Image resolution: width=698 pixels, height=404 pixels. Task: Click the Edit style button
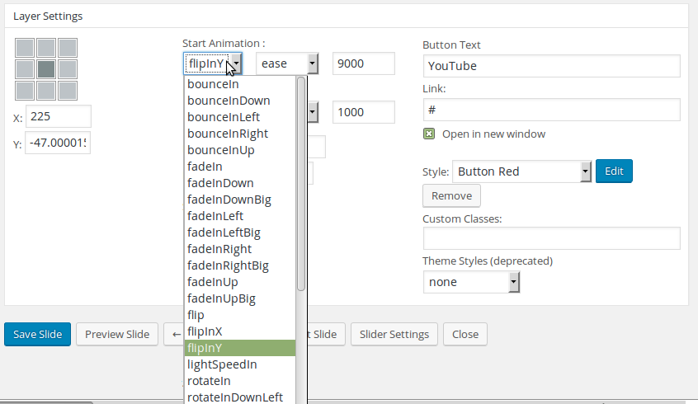coord(613,171)
